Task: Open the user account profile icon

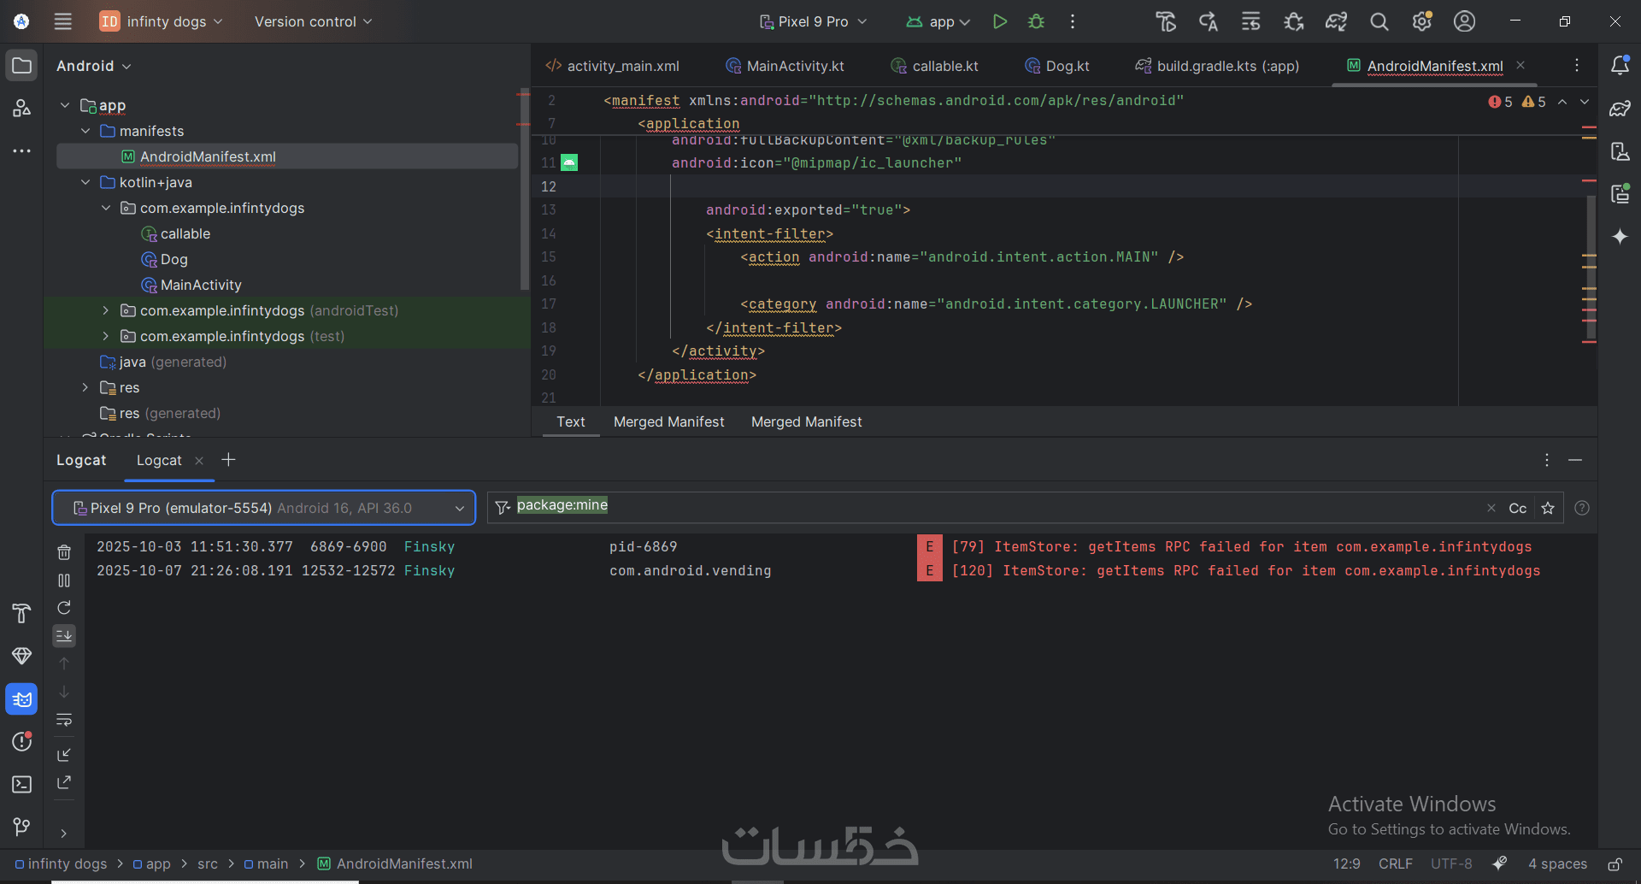Action: (x=1464, y=21)
